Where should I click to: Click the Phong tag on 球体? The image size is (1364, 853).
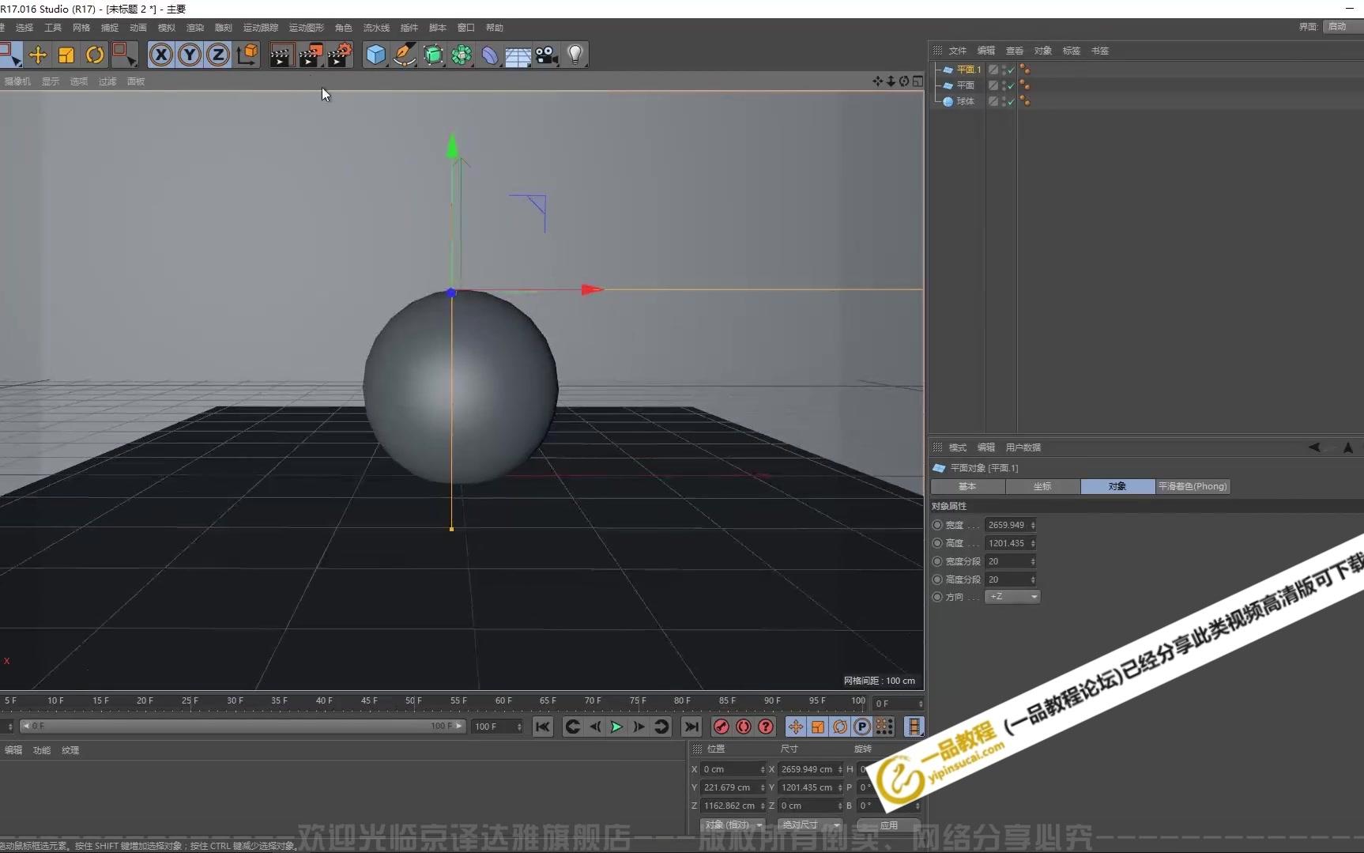point(1025,101)
